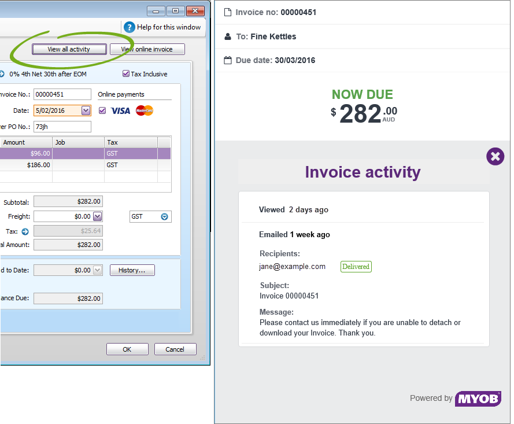The height and width of the screenshot is (424, 514).
Task: Toggle the Online payments checkbox
Action: 102,110
